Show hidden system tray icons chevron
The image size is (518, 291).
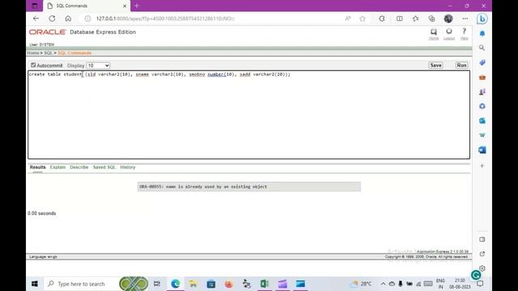point(383,284)
